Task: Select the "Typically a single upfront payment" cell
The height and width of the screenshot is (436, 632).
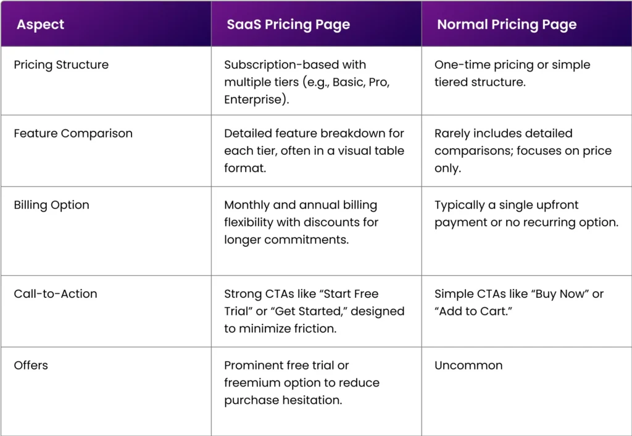Action: click(526, 213)
